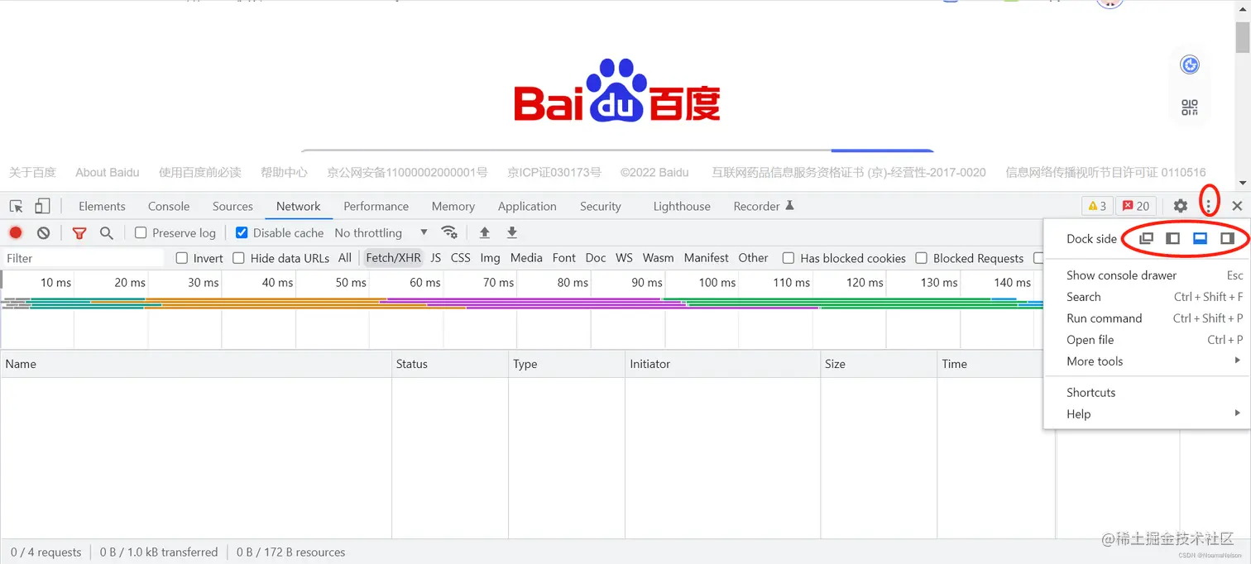
Task: Uncheck Disable cache
Action: [x=241, y=232]
